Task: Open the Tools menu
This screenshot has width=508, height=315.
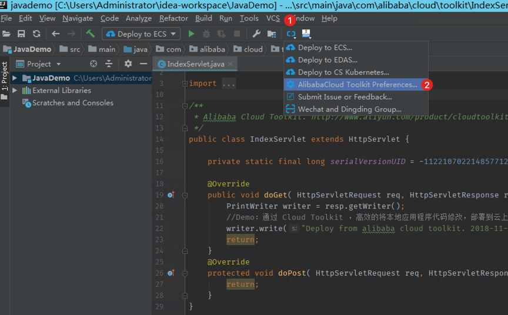Action: pyautogui.click(x=249, y=18)
